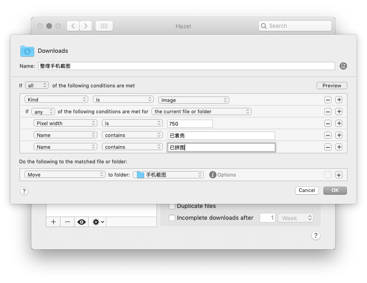Click the help question mark in the rule sheet
Screen dimensions: 367x283
coord(24,191)
